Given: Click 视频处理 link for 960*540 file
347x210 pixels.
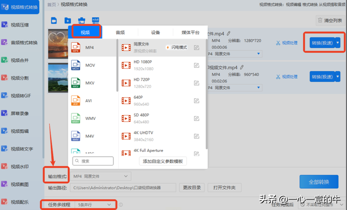Looking at the screenshot, I should tap(287, 77).
